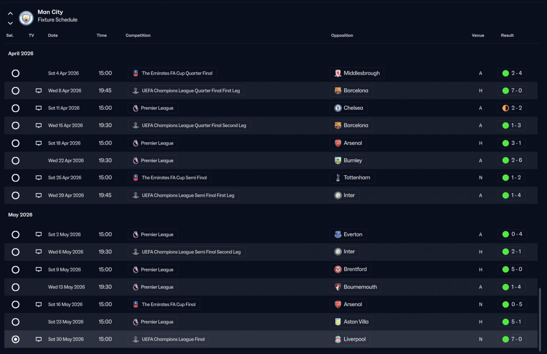Screen dimensions: 547x354
Task: Click the Barcelona badge in the 8 Apr fixture
Action: pyautogui.click(x=338, y=91)
